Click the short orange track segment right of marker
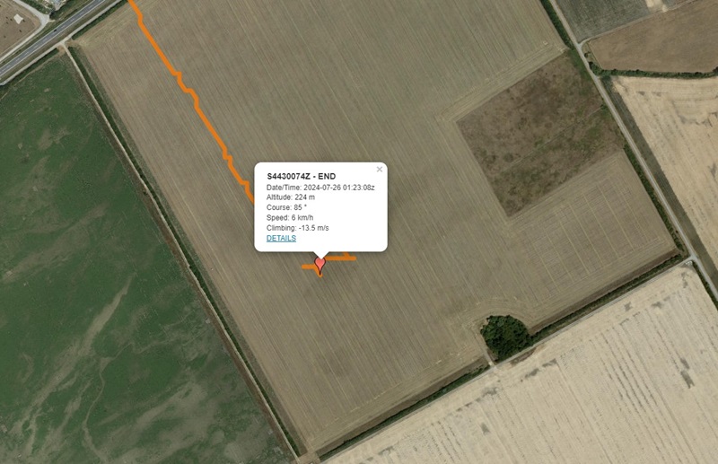718x464 pixels. 341,258
